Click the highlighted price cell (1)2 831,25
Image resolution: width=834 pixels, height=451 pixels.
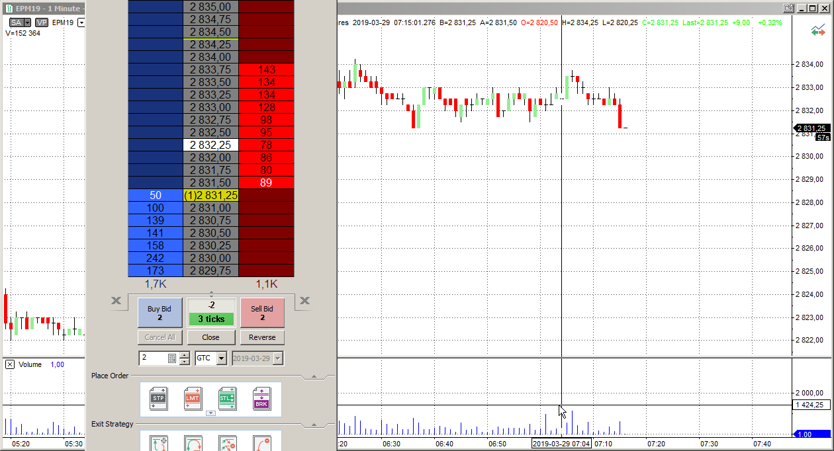[x=210, y=195]
